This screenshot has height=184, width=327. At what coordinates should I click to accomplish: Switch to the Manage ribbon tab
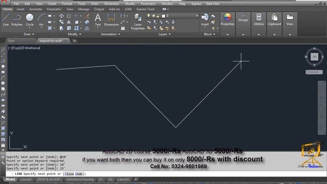click(83, 9)
